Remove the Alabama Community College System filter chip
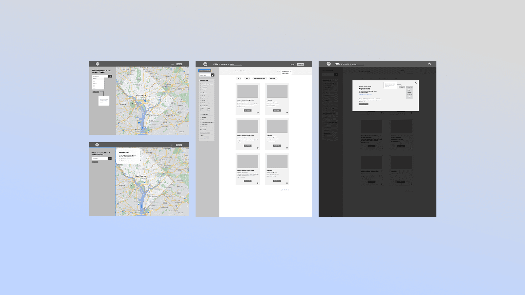Viewport: 525px width, 295px height. pyautogui.click(x=266, y=78)
